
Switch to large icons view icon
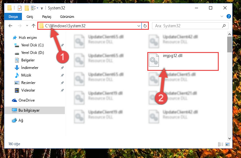[x=228, y=144]
